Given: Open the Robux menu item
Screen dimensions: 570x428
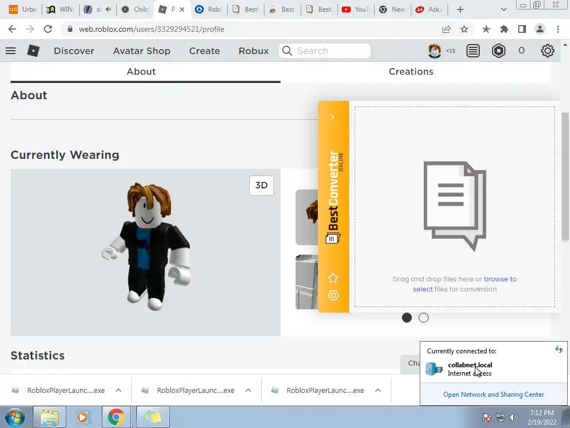Looking at the screenshot, I should [x=253, y=51].
